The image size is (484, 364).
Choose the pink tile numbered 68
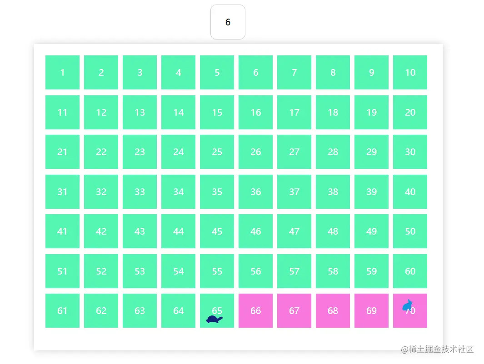(x=333, y=310)
